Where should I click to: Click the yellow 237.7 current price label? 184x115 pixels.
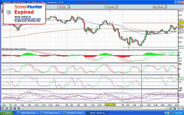pyautogui.click(x=181, y=27)
